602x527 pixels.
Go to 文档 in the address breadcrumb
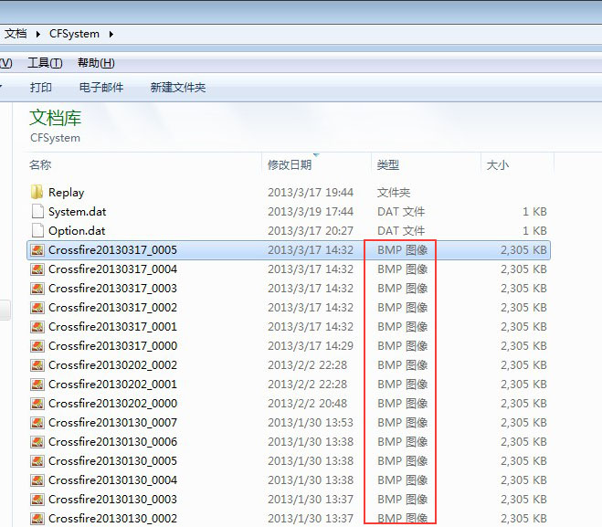(x=16, y=34)
